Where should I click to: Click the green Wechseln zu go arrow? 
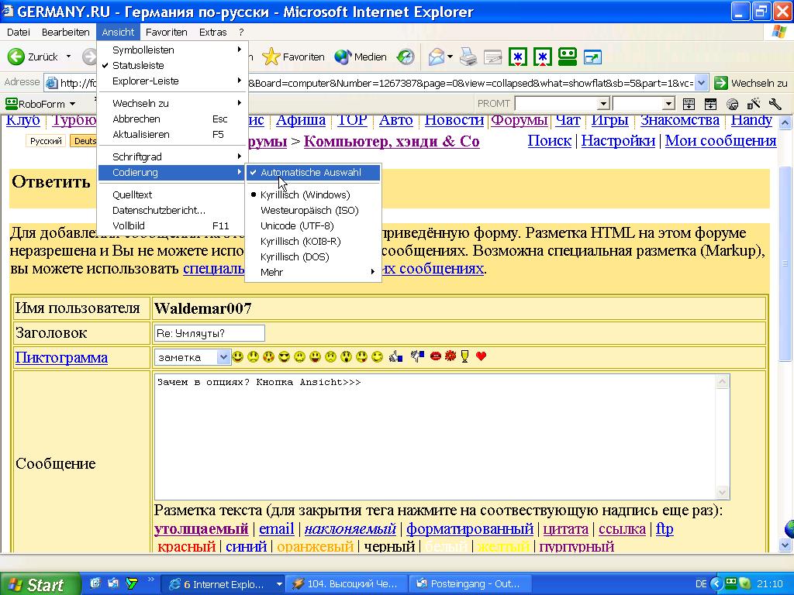(721, 82)
